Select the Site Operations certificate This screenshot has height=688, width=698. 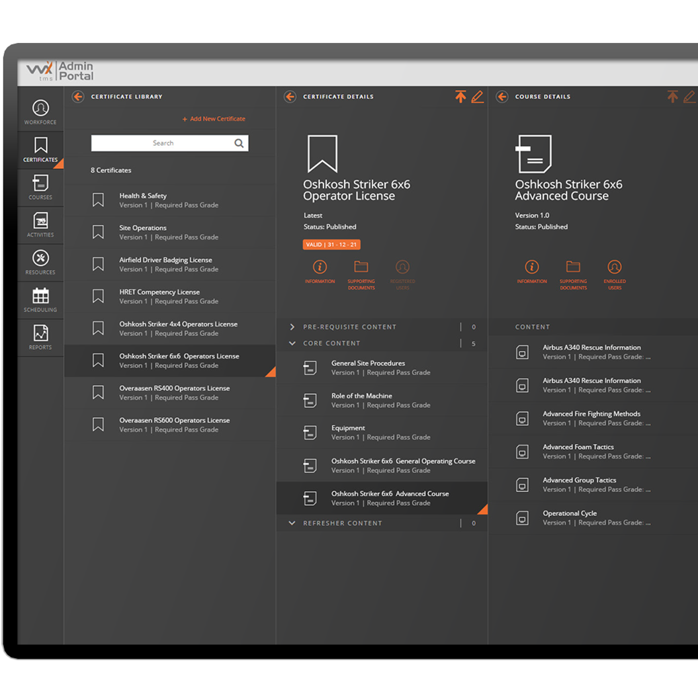169,232
